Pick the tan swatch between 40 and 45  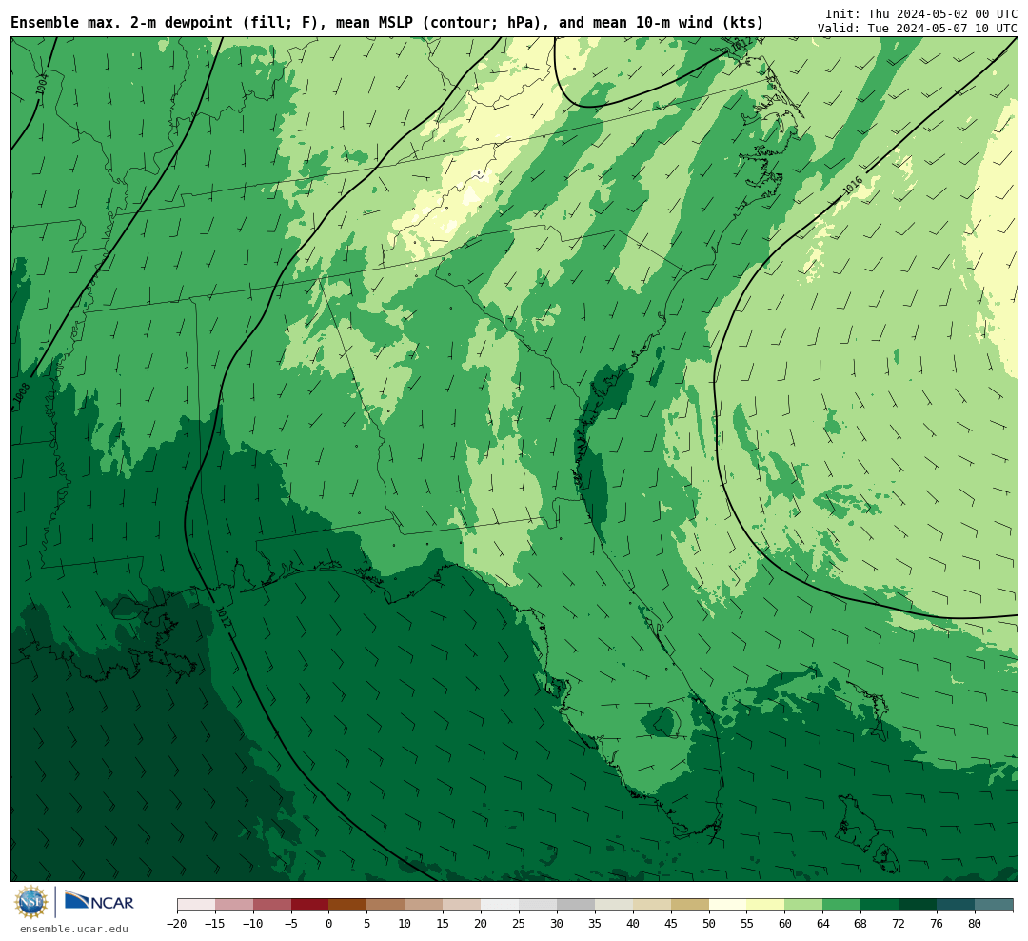click(652, 905)
